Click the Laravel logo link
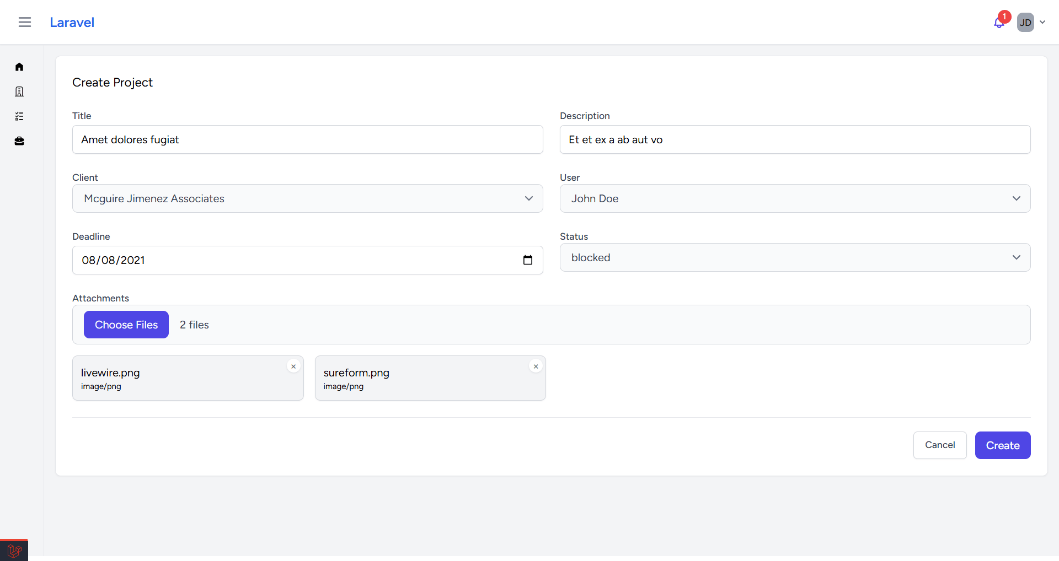Image resolution: width=1059 pixels, height=561 pixels. pos(72,23)
